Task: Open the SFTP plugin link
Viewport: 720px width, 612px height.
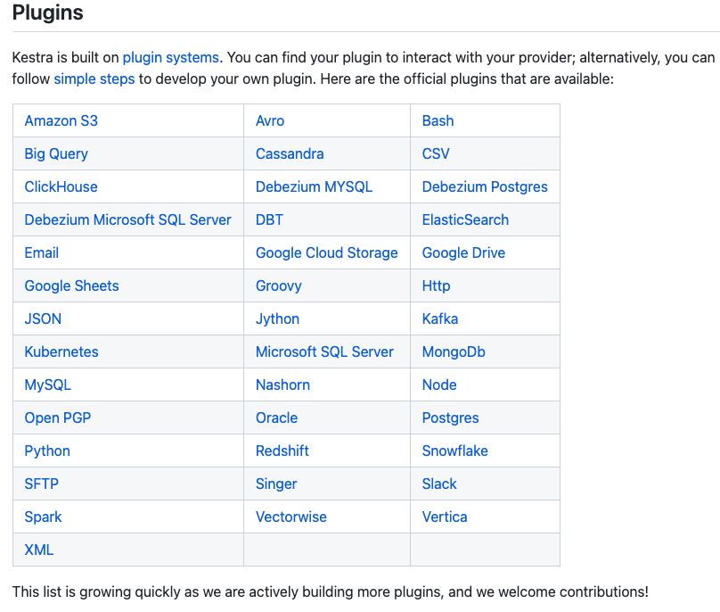Action: tap(41, 484)
